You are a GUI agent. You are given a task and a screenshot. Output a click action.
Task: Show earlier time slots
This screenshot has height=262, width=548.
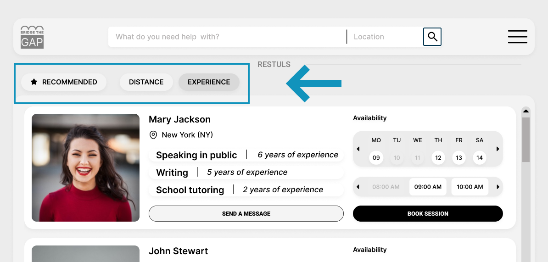click(x=358, y=187)
